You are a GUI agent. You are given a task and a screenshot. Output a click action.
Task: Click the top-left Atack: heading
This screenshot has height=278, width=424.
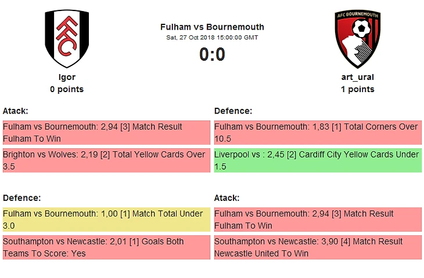coord(16,111)
